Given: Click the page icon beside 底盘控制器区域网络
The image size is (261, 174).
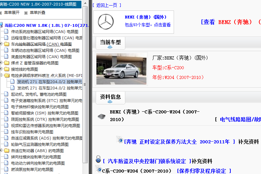Looking at the screenshot, I should point(6,56).
